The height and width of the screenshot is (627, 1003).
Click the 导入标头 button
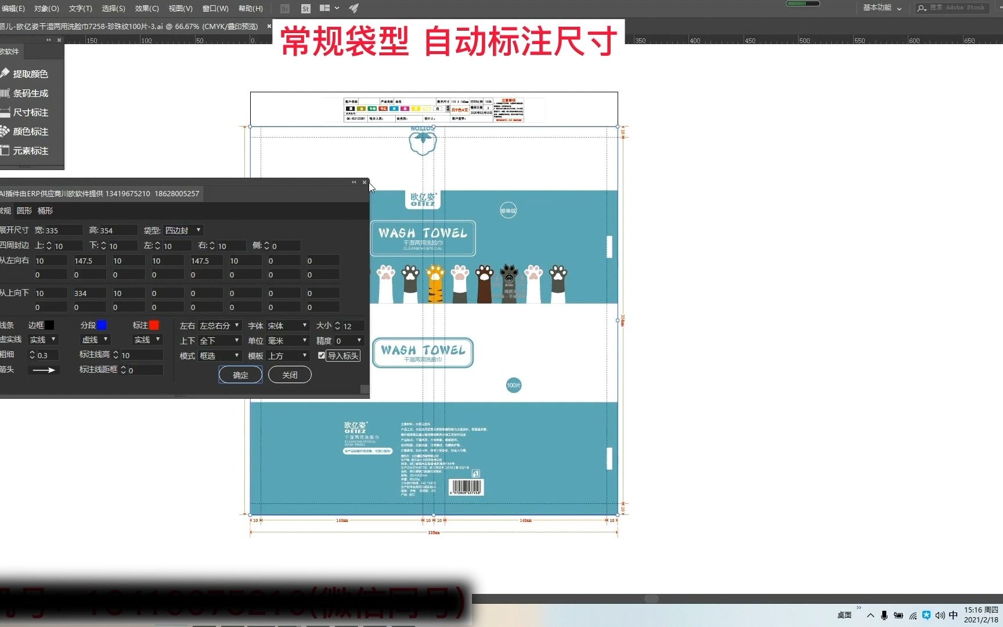click(343, 356)
